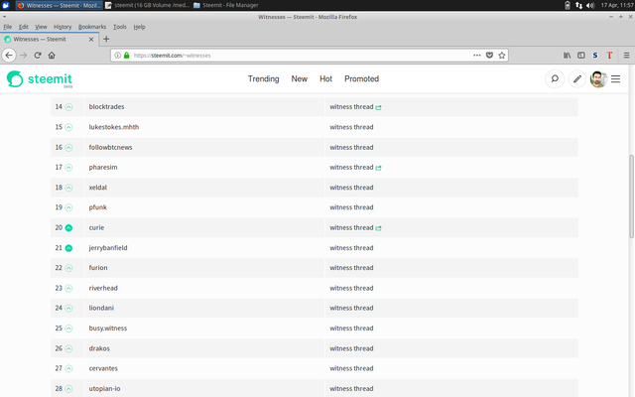Open the user avatar menu

pos(598,79)
